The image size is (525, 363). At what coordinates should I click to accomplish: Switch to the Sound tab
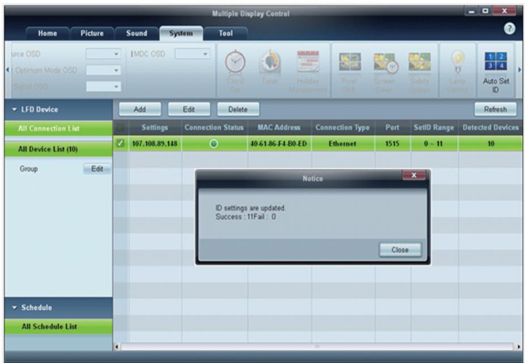[x=137, y=33]
